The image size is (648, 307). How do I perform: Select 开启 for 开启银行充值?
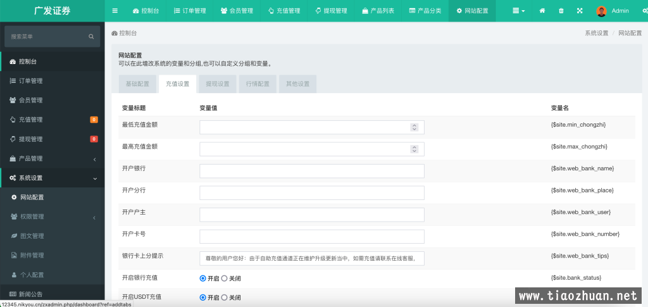click(202, 279)
